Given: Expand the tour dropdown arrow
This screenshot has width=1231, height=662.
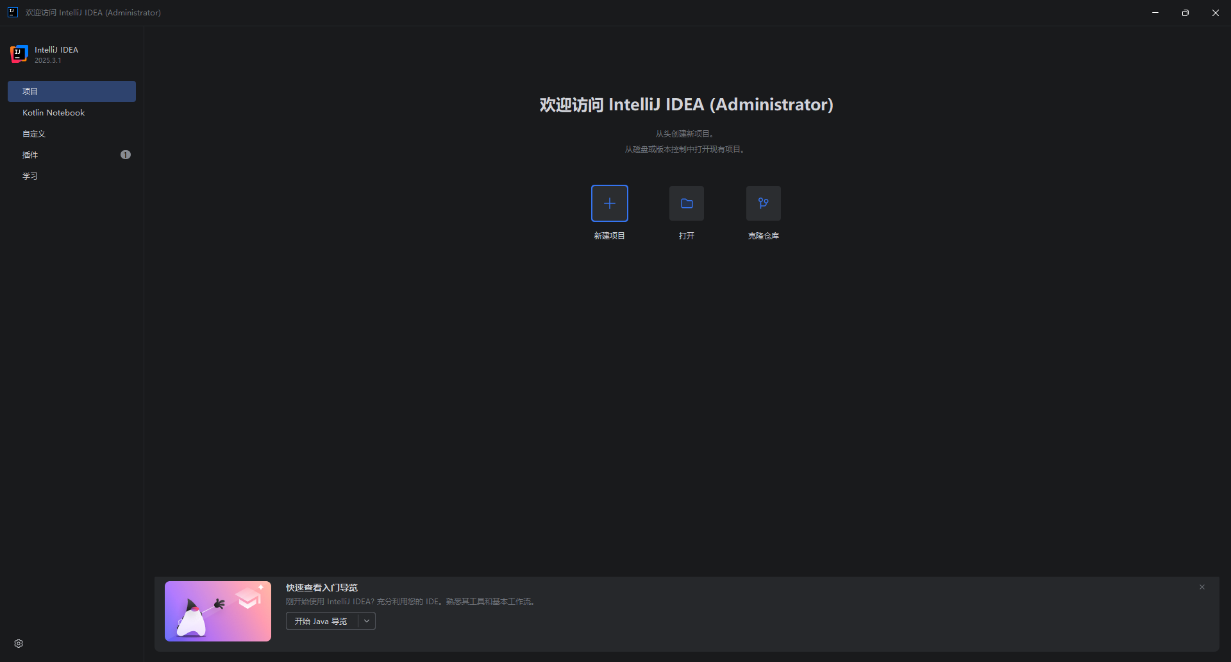Looking at the screenshot, I should (367, 621).
